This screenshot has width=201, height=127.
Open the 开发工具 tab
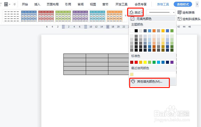tap(122, 4)
